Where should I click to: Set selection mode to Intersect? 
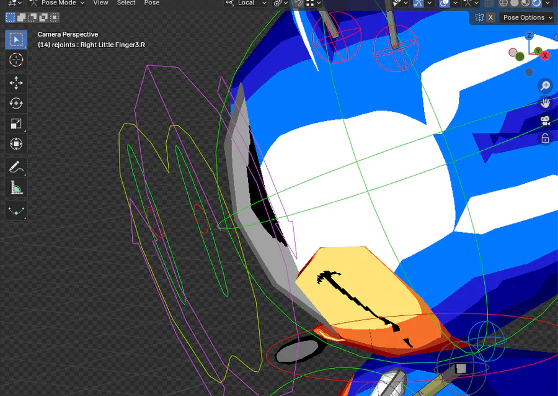(x=55, y=17)
